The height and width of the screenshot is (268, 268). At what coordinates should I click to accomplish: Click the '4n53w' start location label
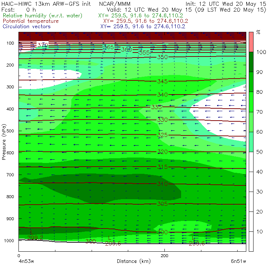26,261
